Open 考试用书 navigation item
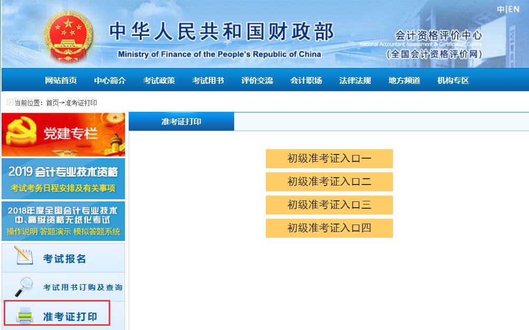 (208, 81)
